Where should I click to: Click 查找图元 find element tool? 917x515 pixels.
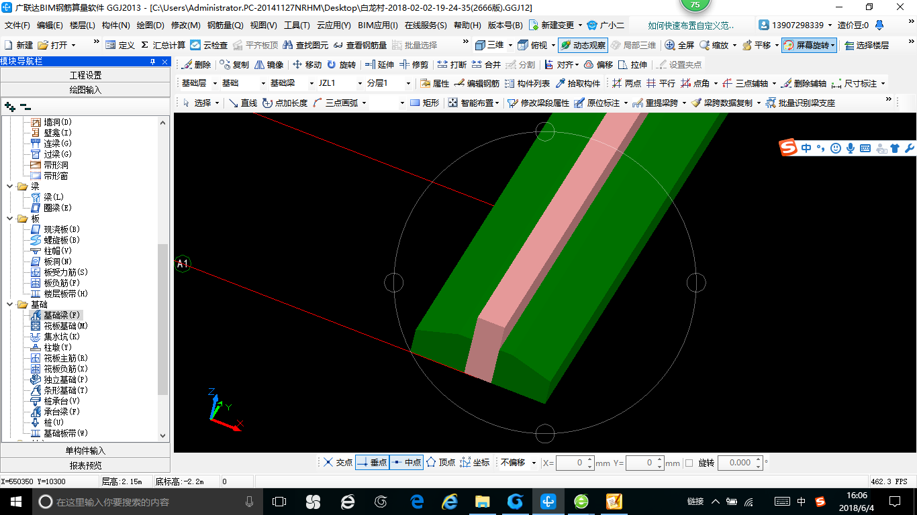pos(305,46)
